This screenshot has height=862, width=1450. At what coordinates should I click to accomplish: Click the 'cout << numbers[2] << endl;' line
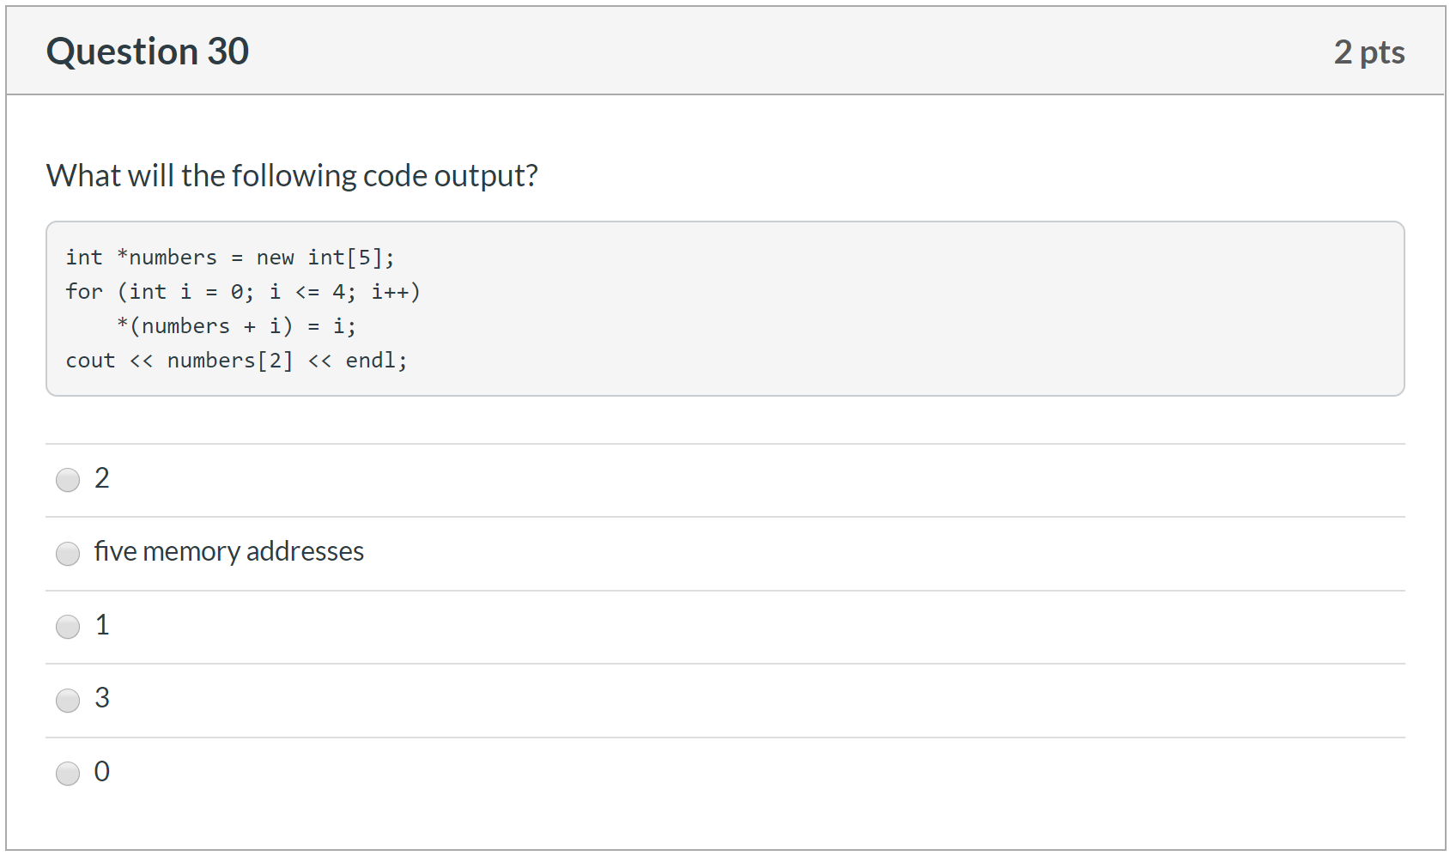237,361
